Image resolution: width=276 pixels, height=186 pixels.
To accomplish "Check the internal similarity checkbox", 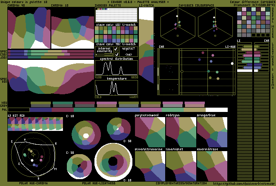I will pos(116,50).
